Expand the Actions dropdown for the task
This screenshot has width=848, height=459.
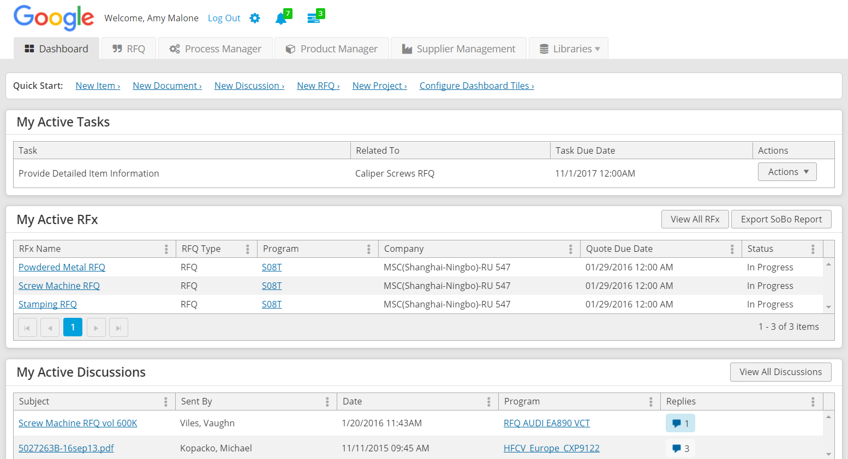[787, 172]
